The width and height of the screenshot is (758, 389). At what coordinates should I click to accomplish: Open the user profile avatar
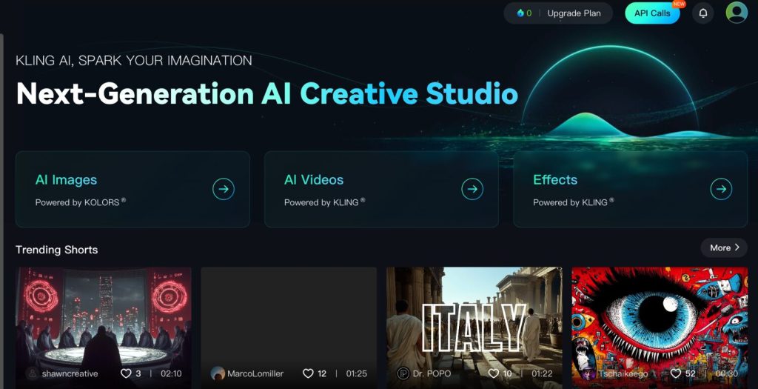(x=736, y=13)
